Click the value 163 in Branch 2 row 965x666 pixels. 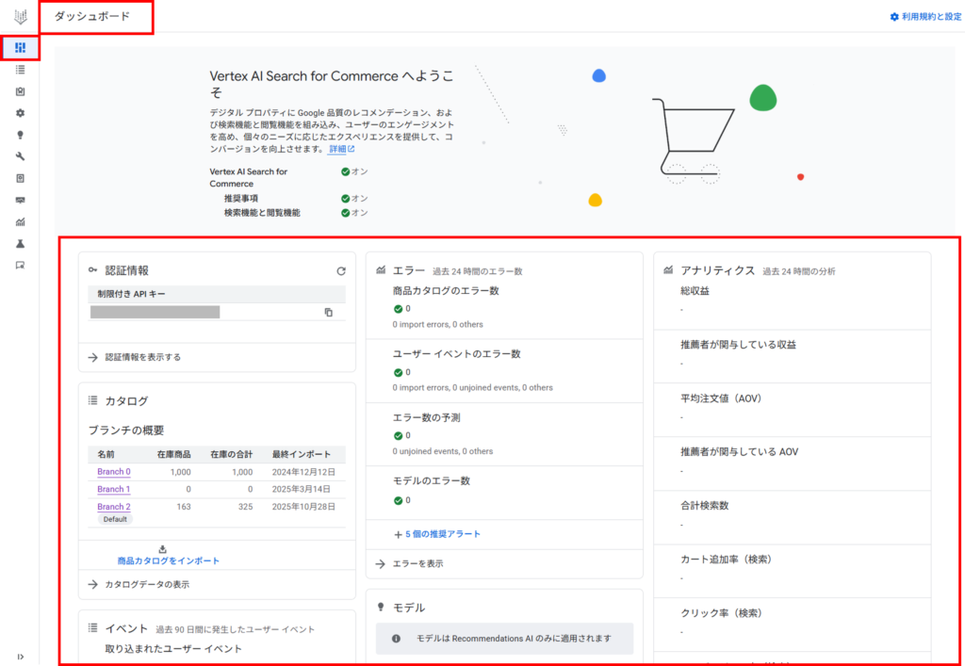tap(184, 507)
